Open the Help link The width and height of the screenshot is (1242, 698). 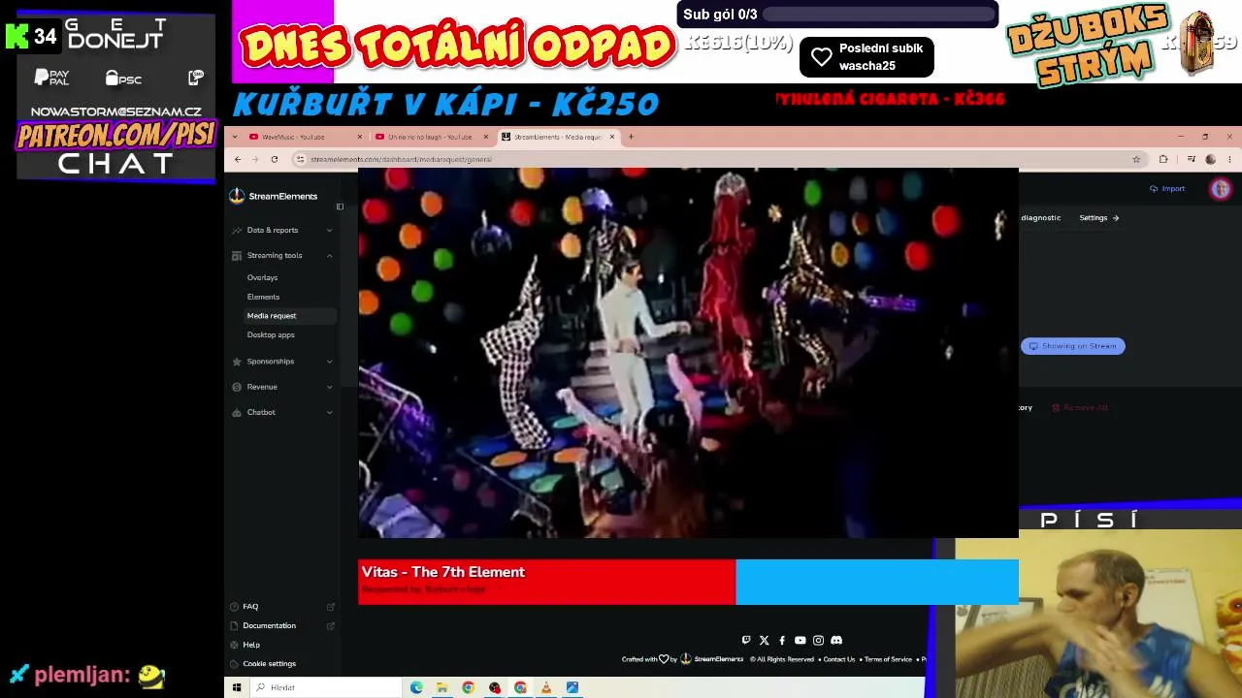(x=251, y=645)
